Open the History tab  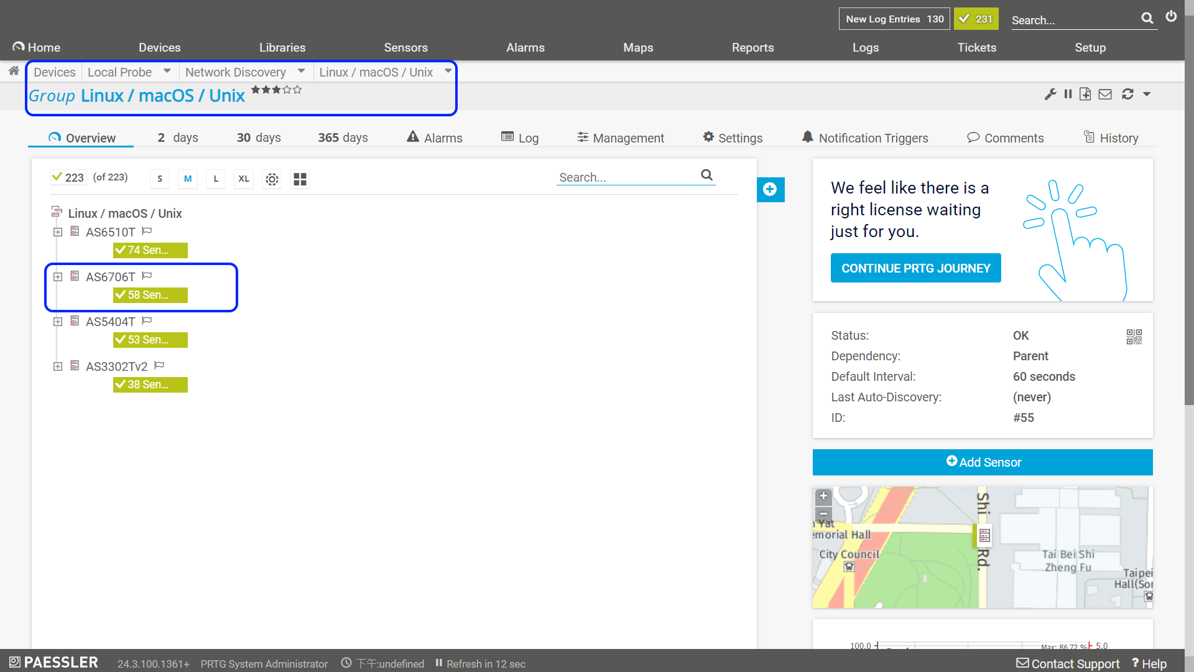[1111, 138]
